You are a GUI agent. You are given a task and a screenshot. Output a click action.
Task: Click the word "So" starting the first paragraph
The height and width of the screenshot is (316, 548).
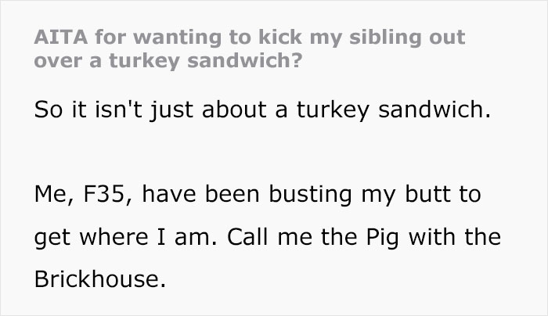pyautogui.click(x=49, y=110)
